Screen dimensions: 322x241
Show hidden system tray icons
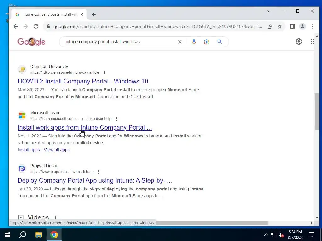[266, 235]
